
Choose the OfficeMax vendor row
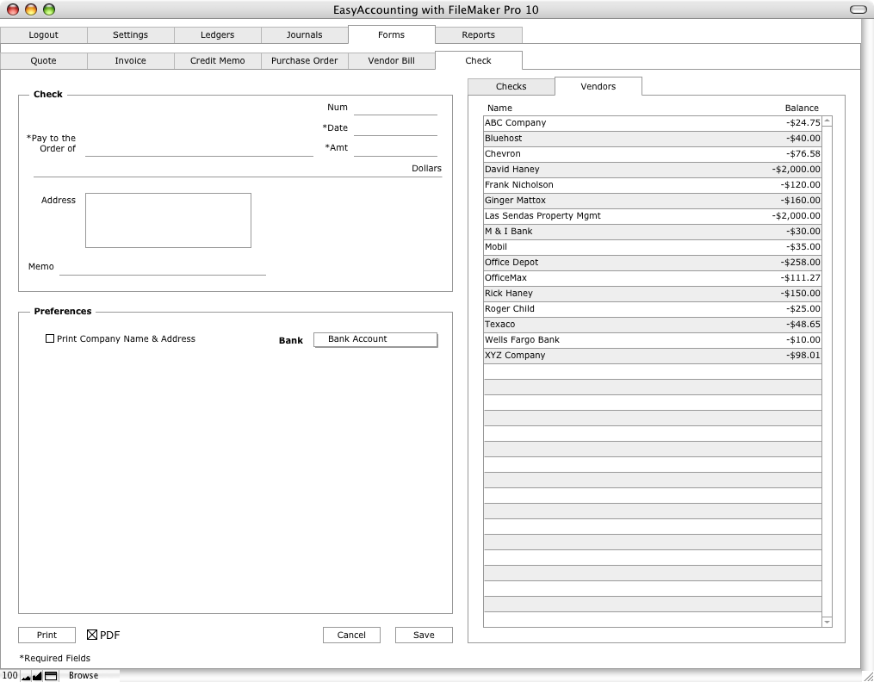pos(653,279)
